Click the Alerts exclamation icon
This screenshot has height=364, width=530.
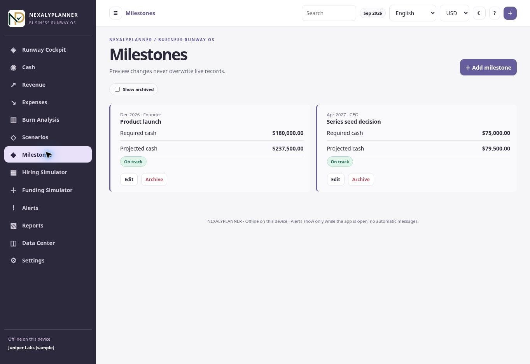13,208
